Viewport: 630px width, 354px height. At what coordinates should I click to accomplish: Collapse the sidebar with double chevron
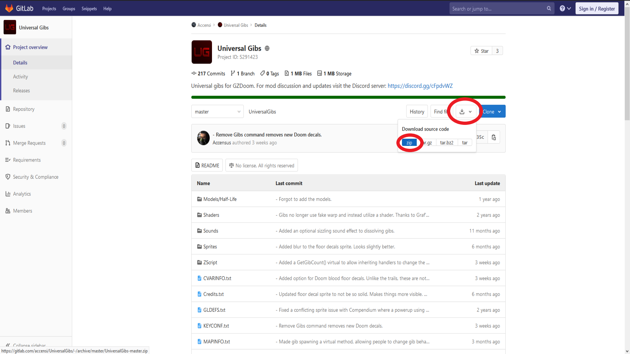(x=8, y=345)
